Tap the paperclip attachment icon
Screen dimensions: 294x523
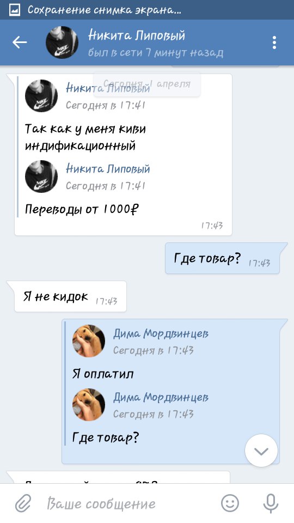23,503
